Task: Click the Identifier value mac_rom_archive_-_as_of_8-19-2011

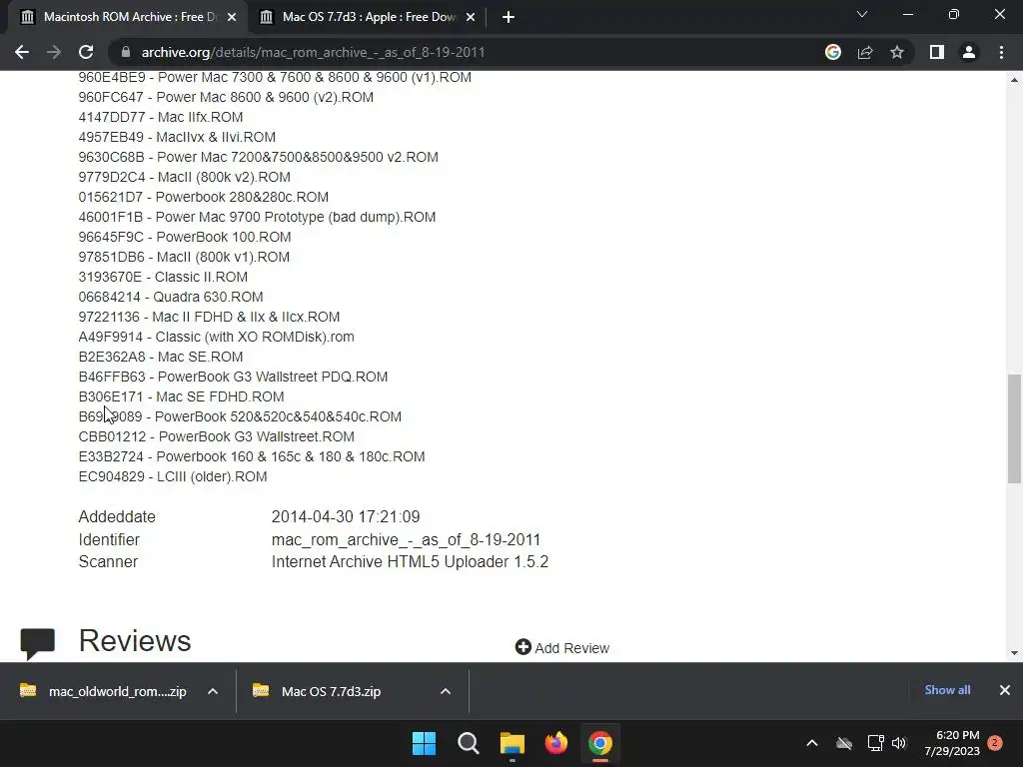Action: (406, 540)
